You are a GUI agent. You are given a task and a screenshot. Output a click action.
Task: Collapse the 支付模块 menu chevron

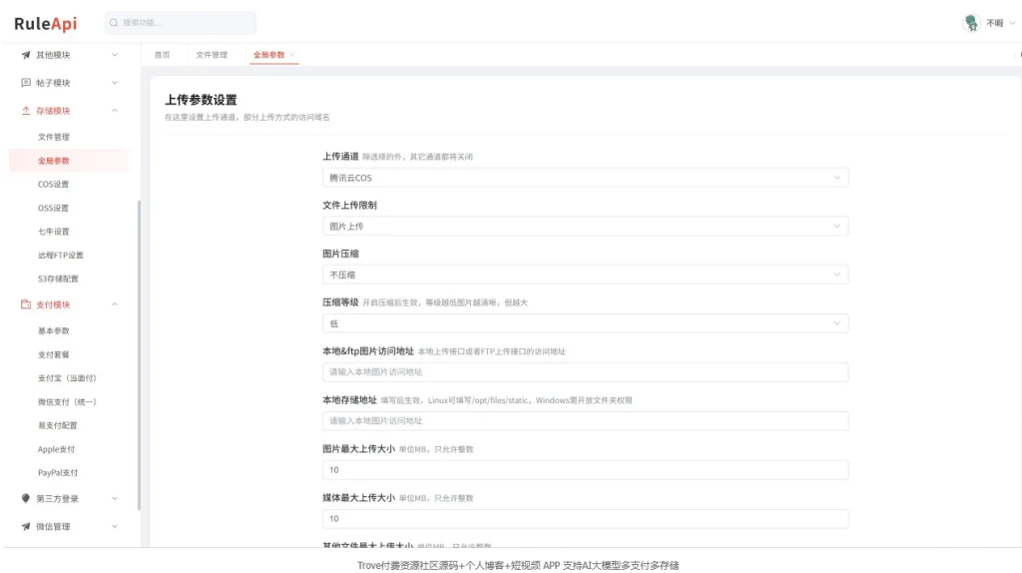pyautogui.click(x=115, y=304)
